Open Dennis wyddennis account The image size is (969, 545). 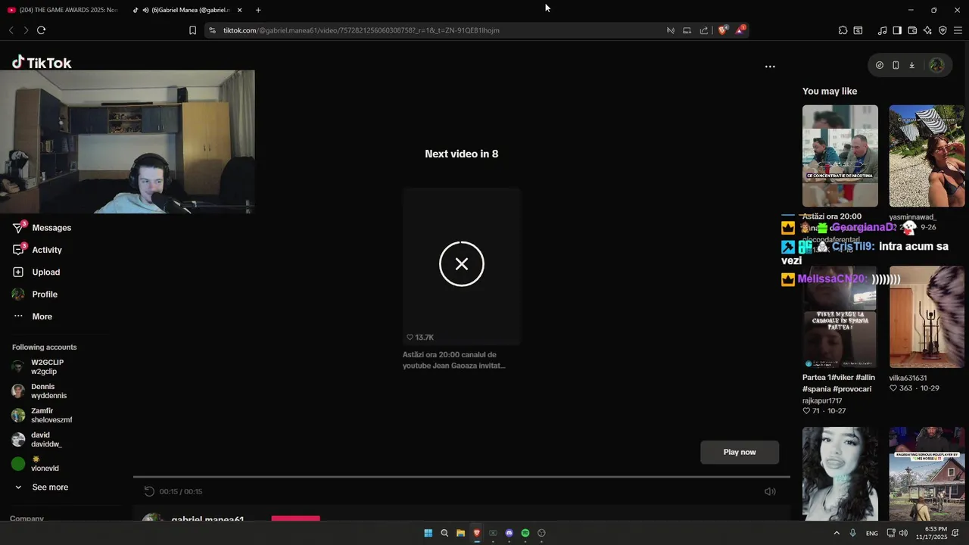click(x=39, y=391)
